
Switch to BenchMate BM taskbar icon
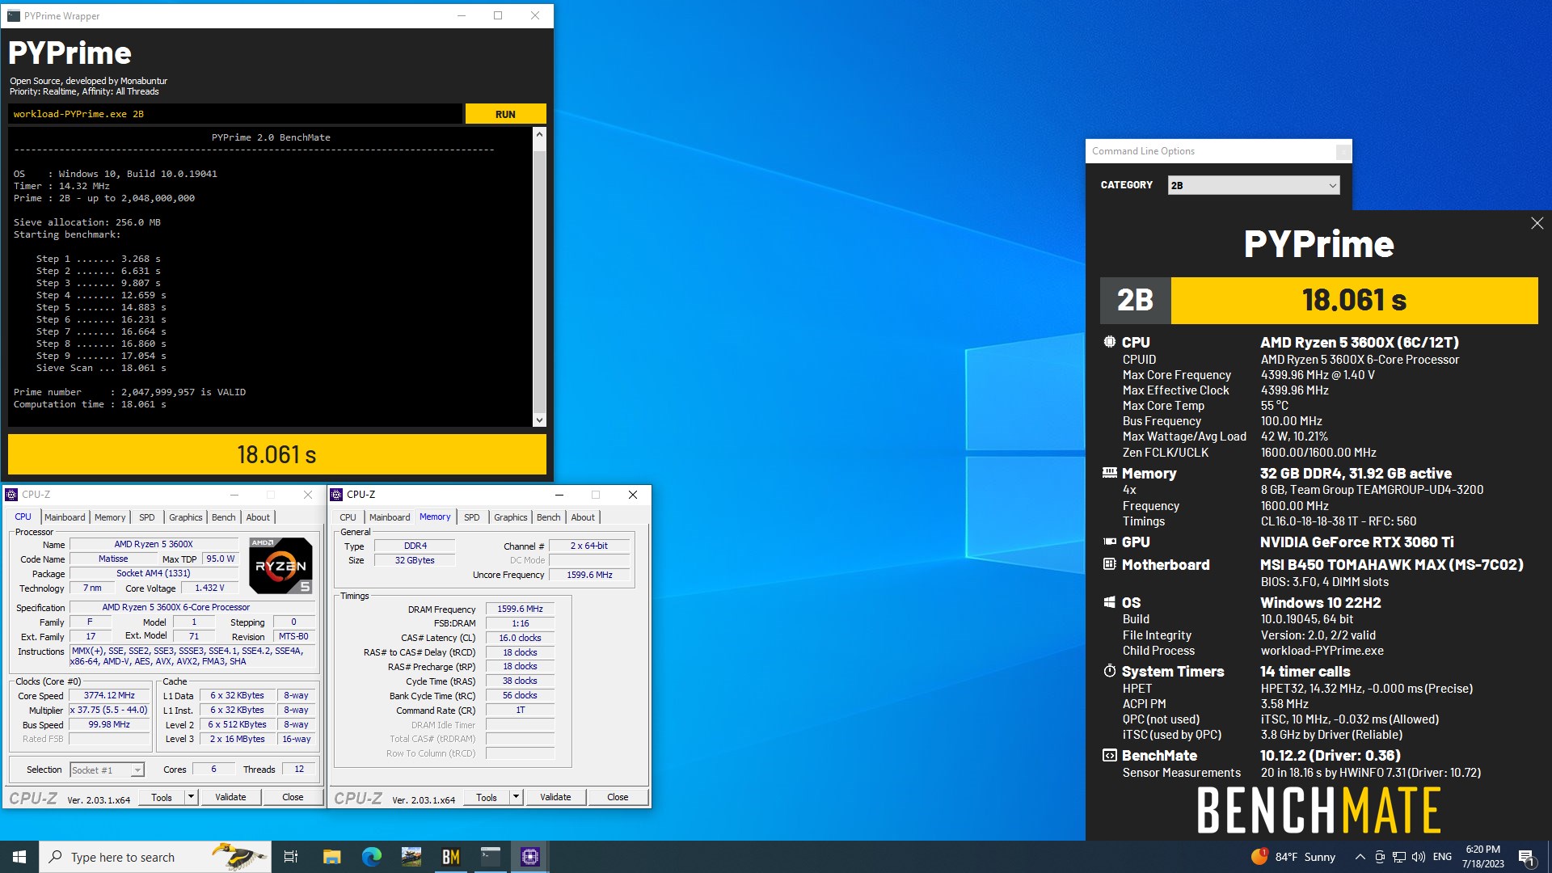click(450, 857)
